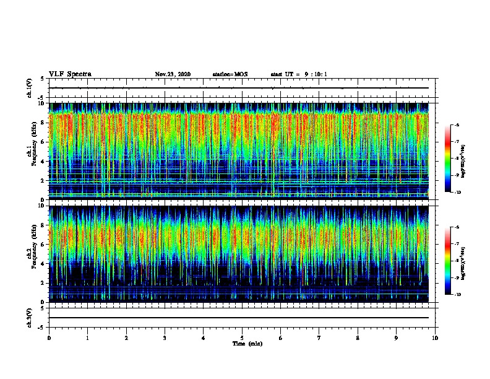Click the ch.1 spectrogram color bar
The image size is (490, 379).
pyautogui.click(x=447, y=159)
